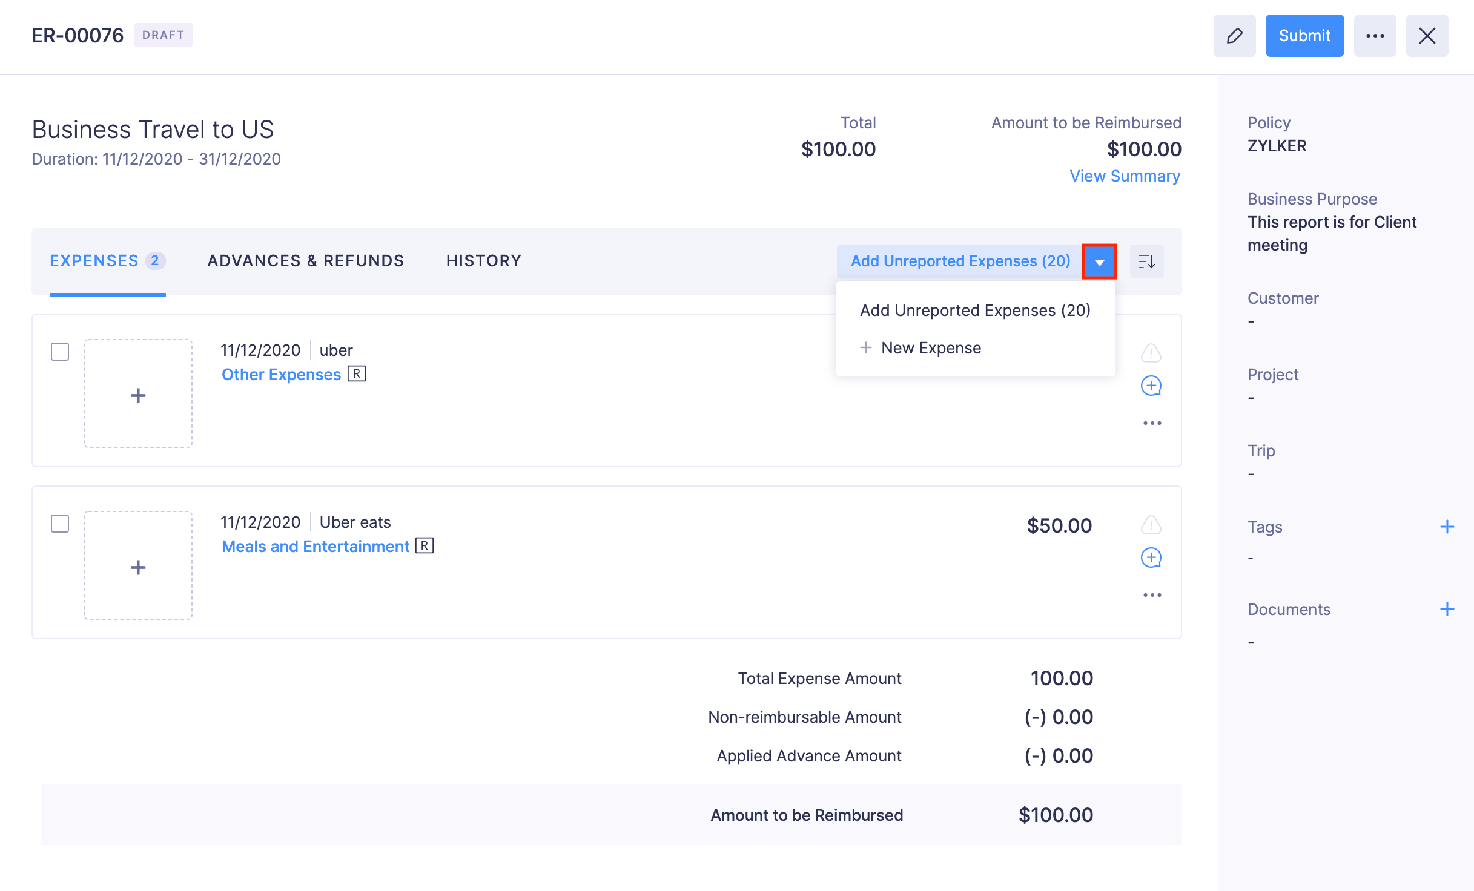Choose Add Unreported Expenses (20) menu entry

click(975, 311)
